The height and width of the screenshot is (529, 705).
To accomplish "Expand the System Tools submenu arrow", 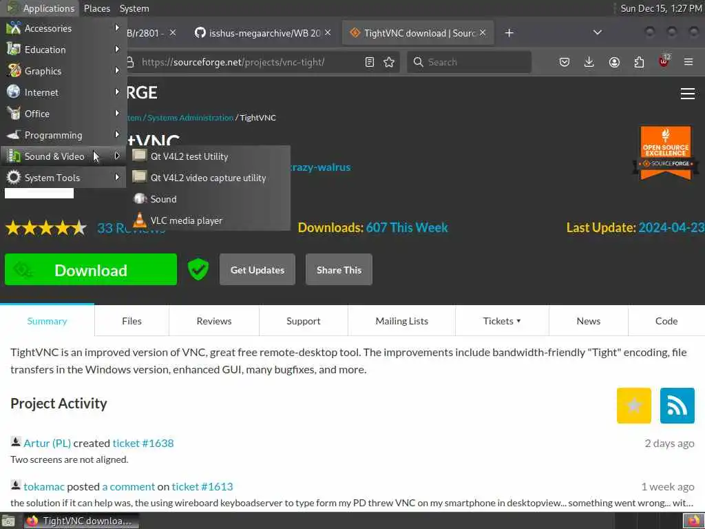I will point(117,177).
